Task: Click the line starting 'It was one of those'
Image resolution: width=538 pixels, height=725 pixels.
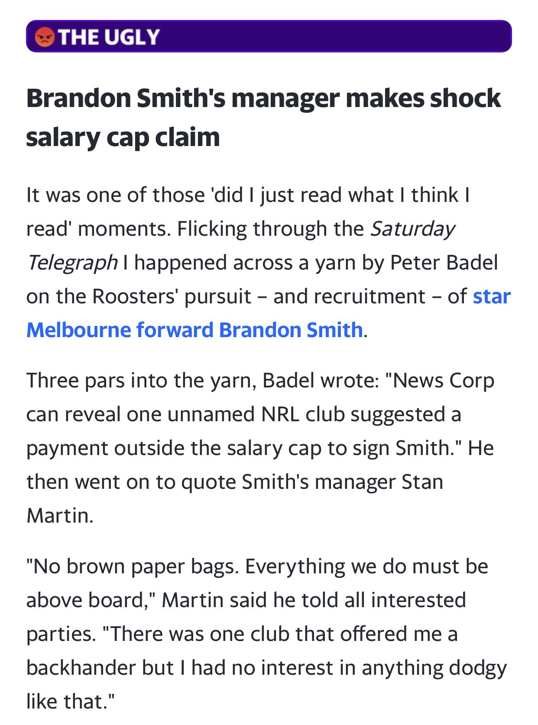Action: click(x=248, y=195)
